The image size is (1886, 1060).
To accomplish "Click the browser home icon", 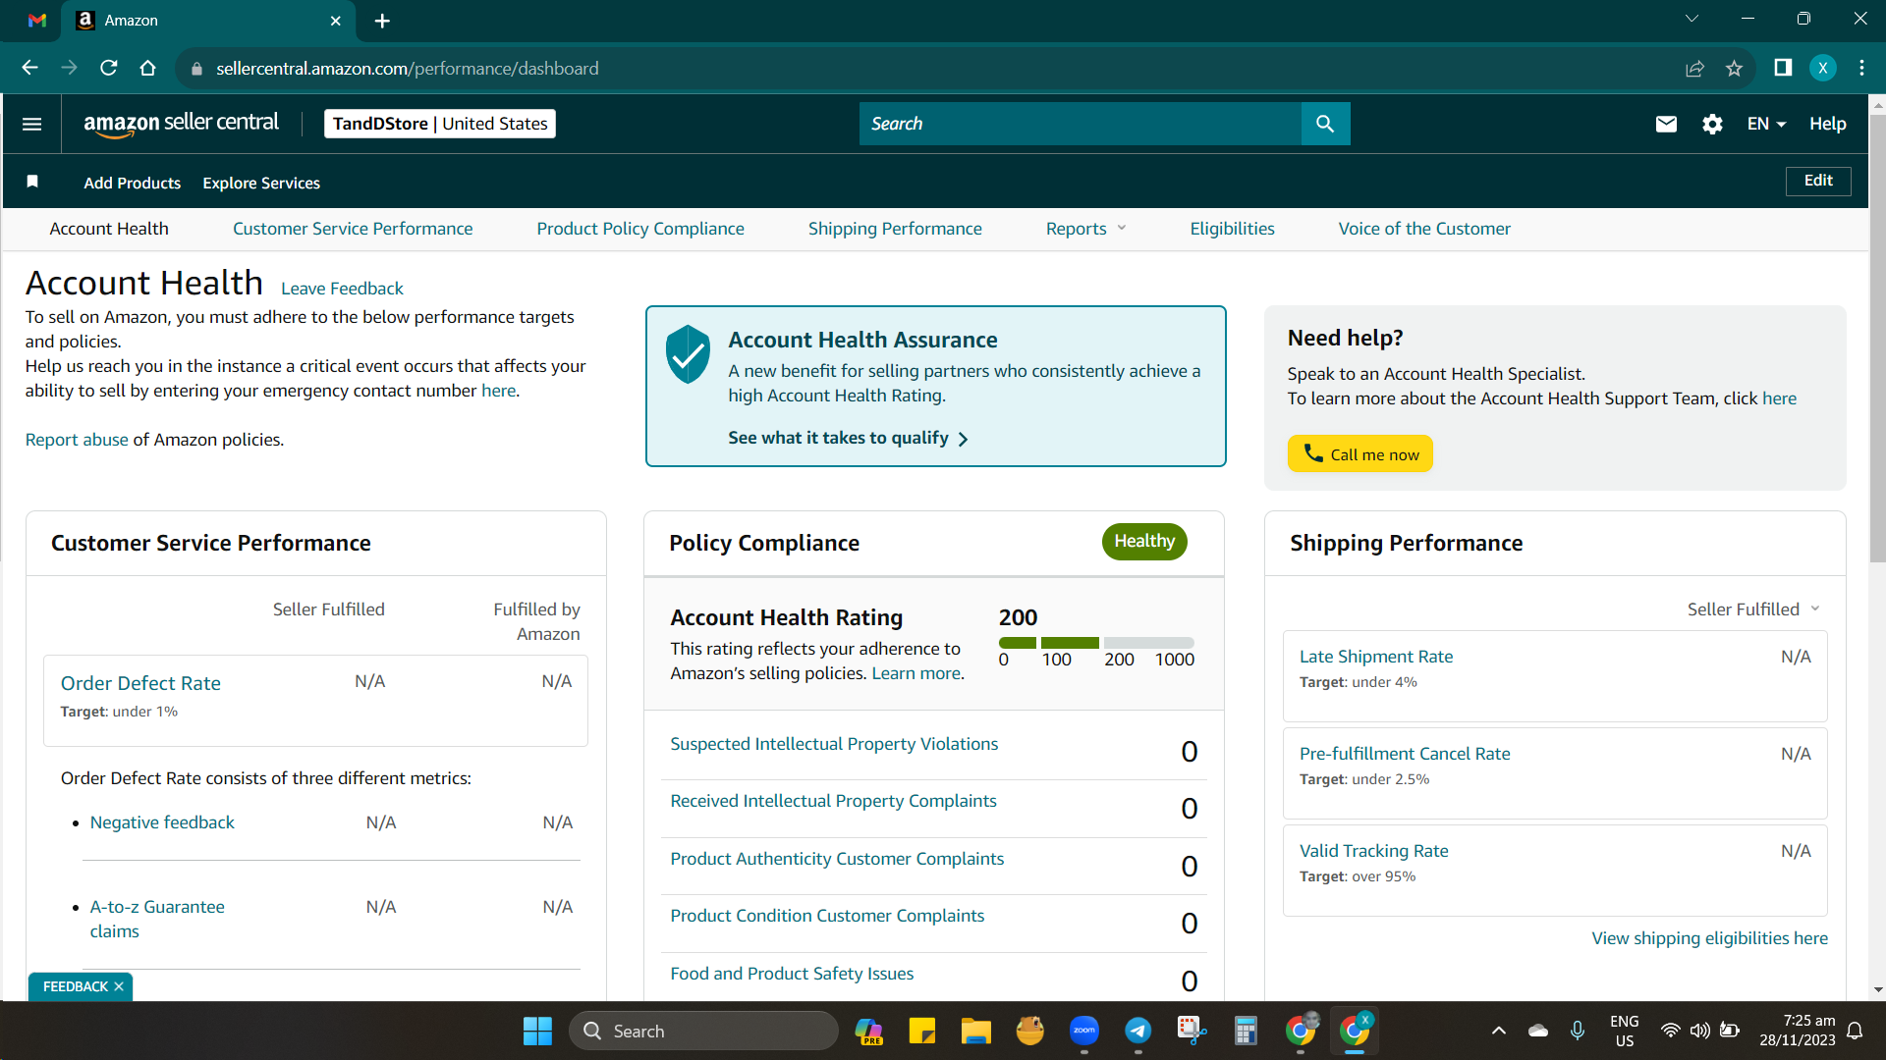I will 148,68.
